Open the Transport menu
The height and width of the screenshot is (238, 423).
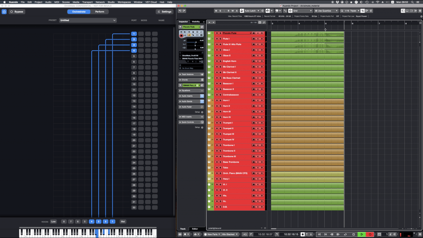[x=87, y=2]
